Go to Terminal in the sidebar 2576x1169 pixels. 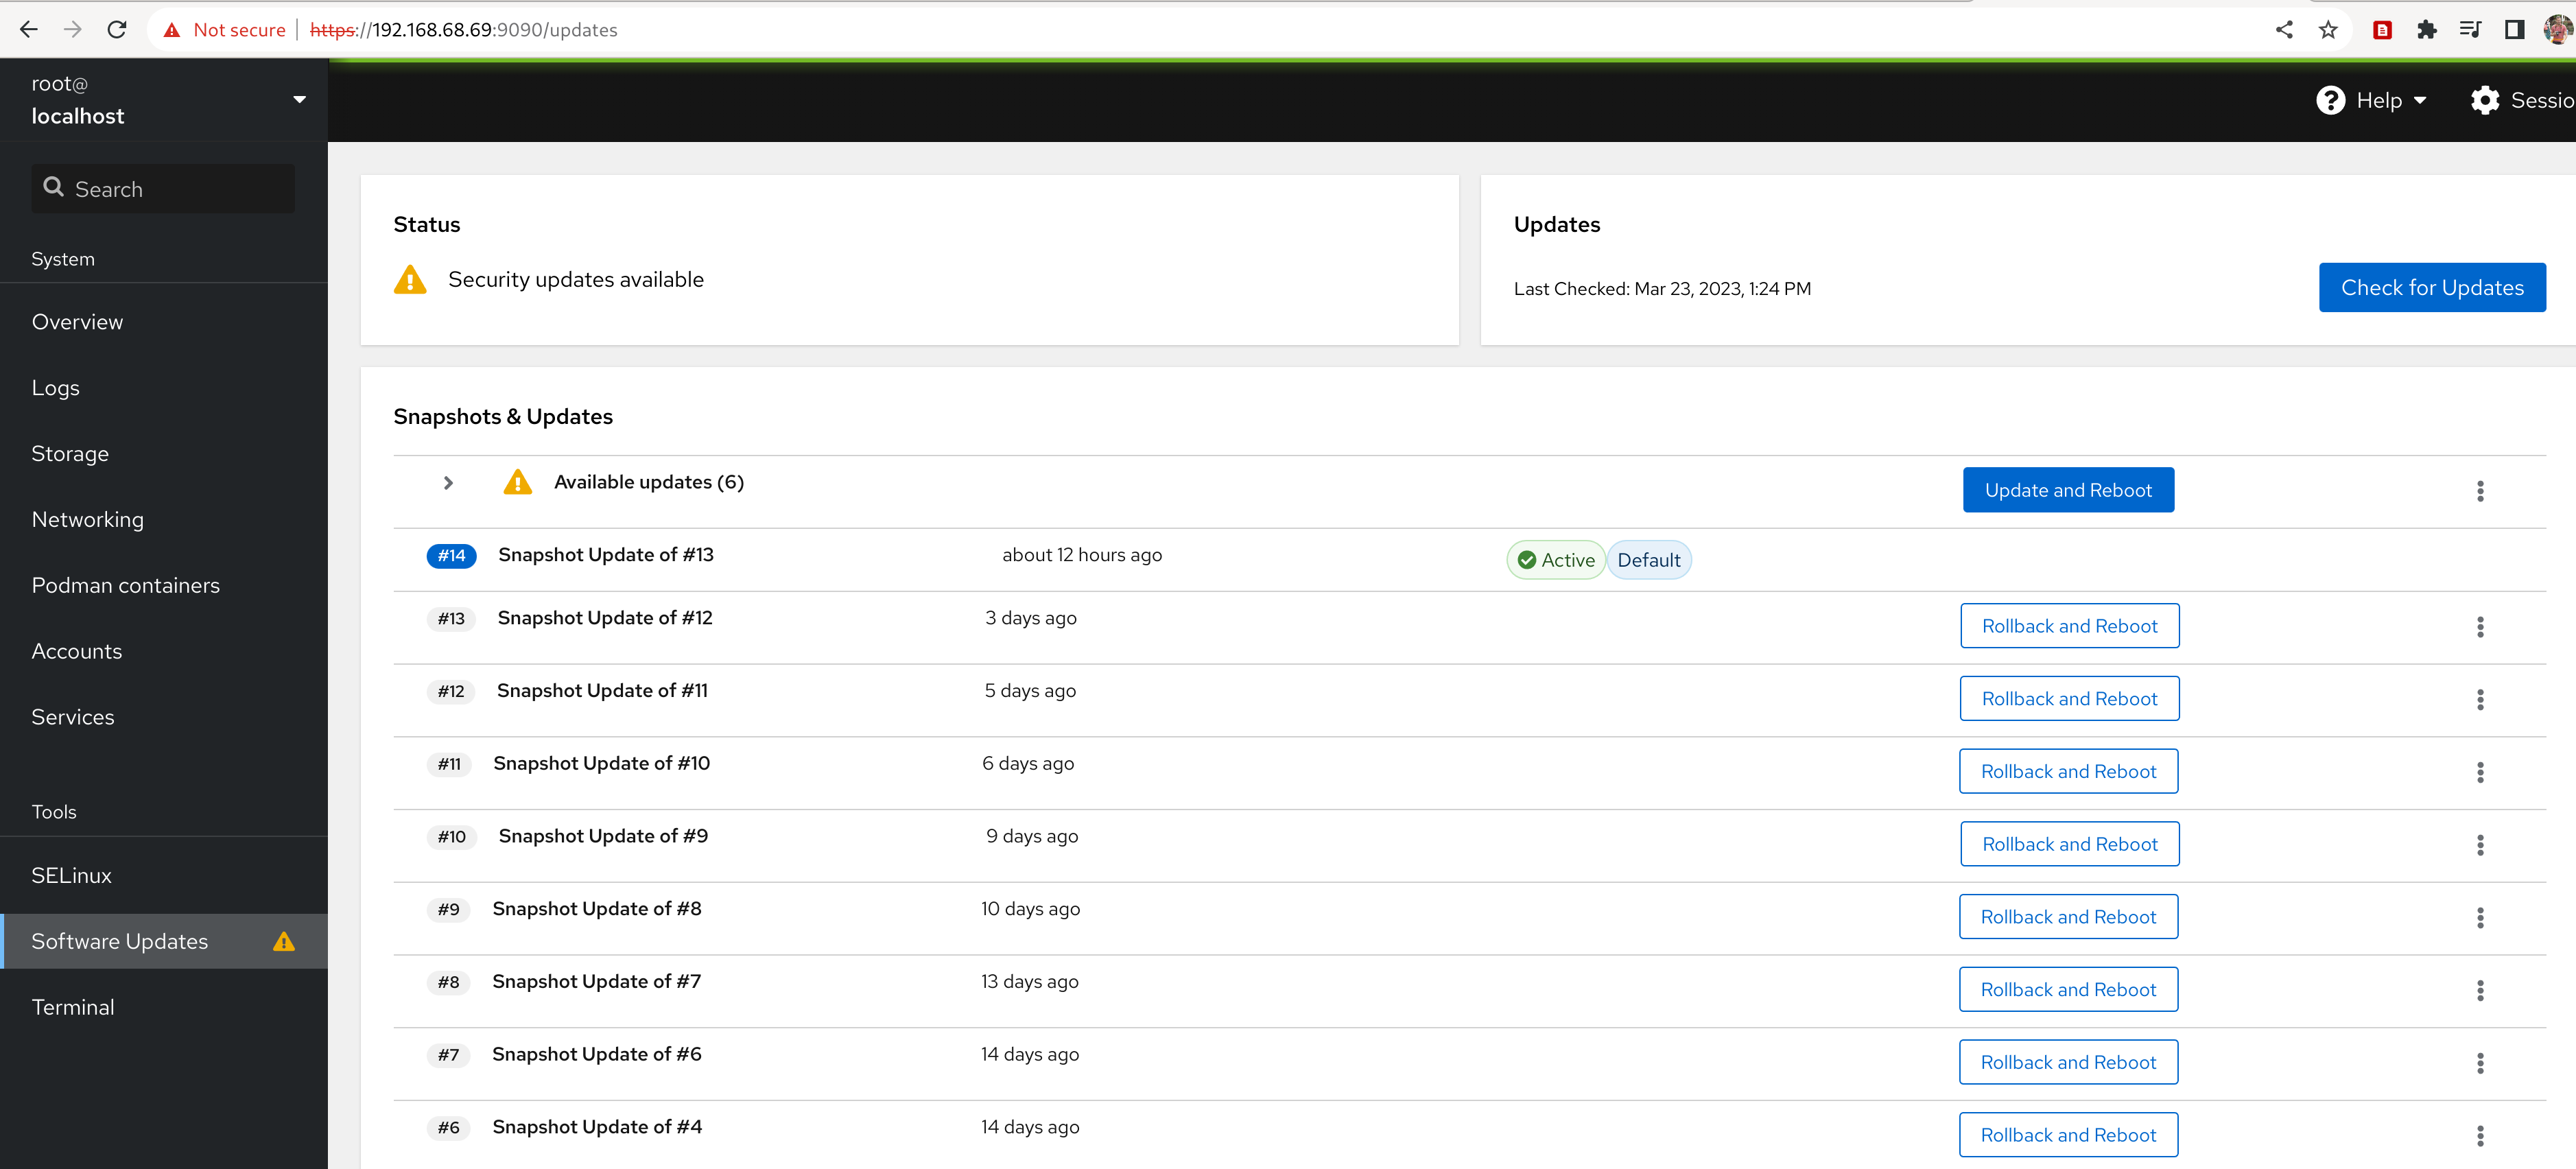pos(73,1007)
